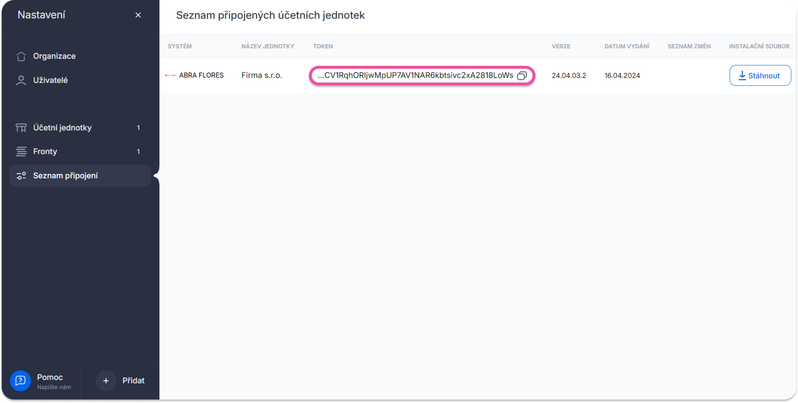
Task: Select the truncated token text field
Action: [x=415, y=76]
